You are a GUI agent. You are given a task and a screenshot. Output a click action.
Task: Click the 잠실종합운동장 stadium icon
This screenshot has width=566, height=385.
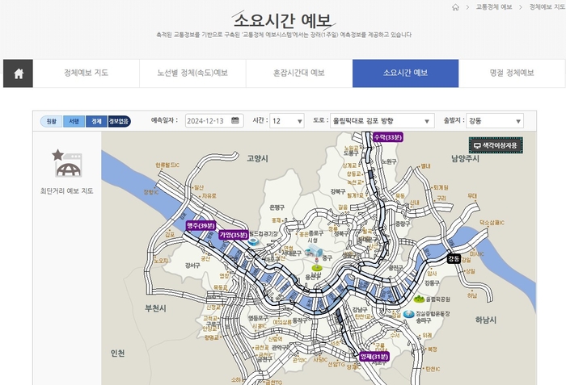408,314
